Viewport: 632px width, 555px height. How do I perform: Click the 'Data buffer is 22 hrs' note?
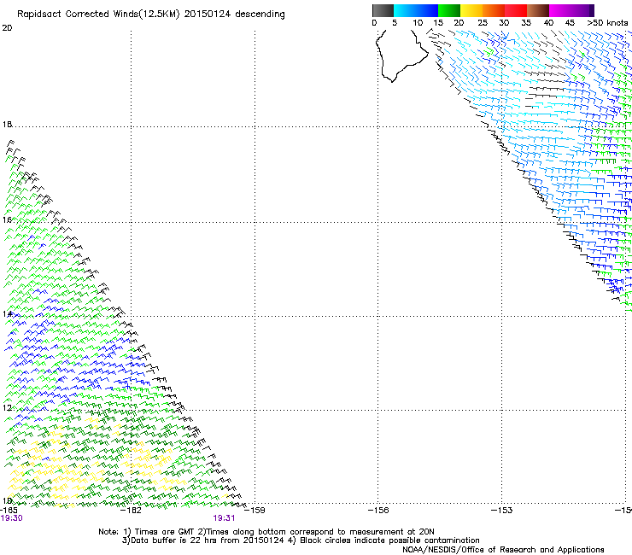173,540
